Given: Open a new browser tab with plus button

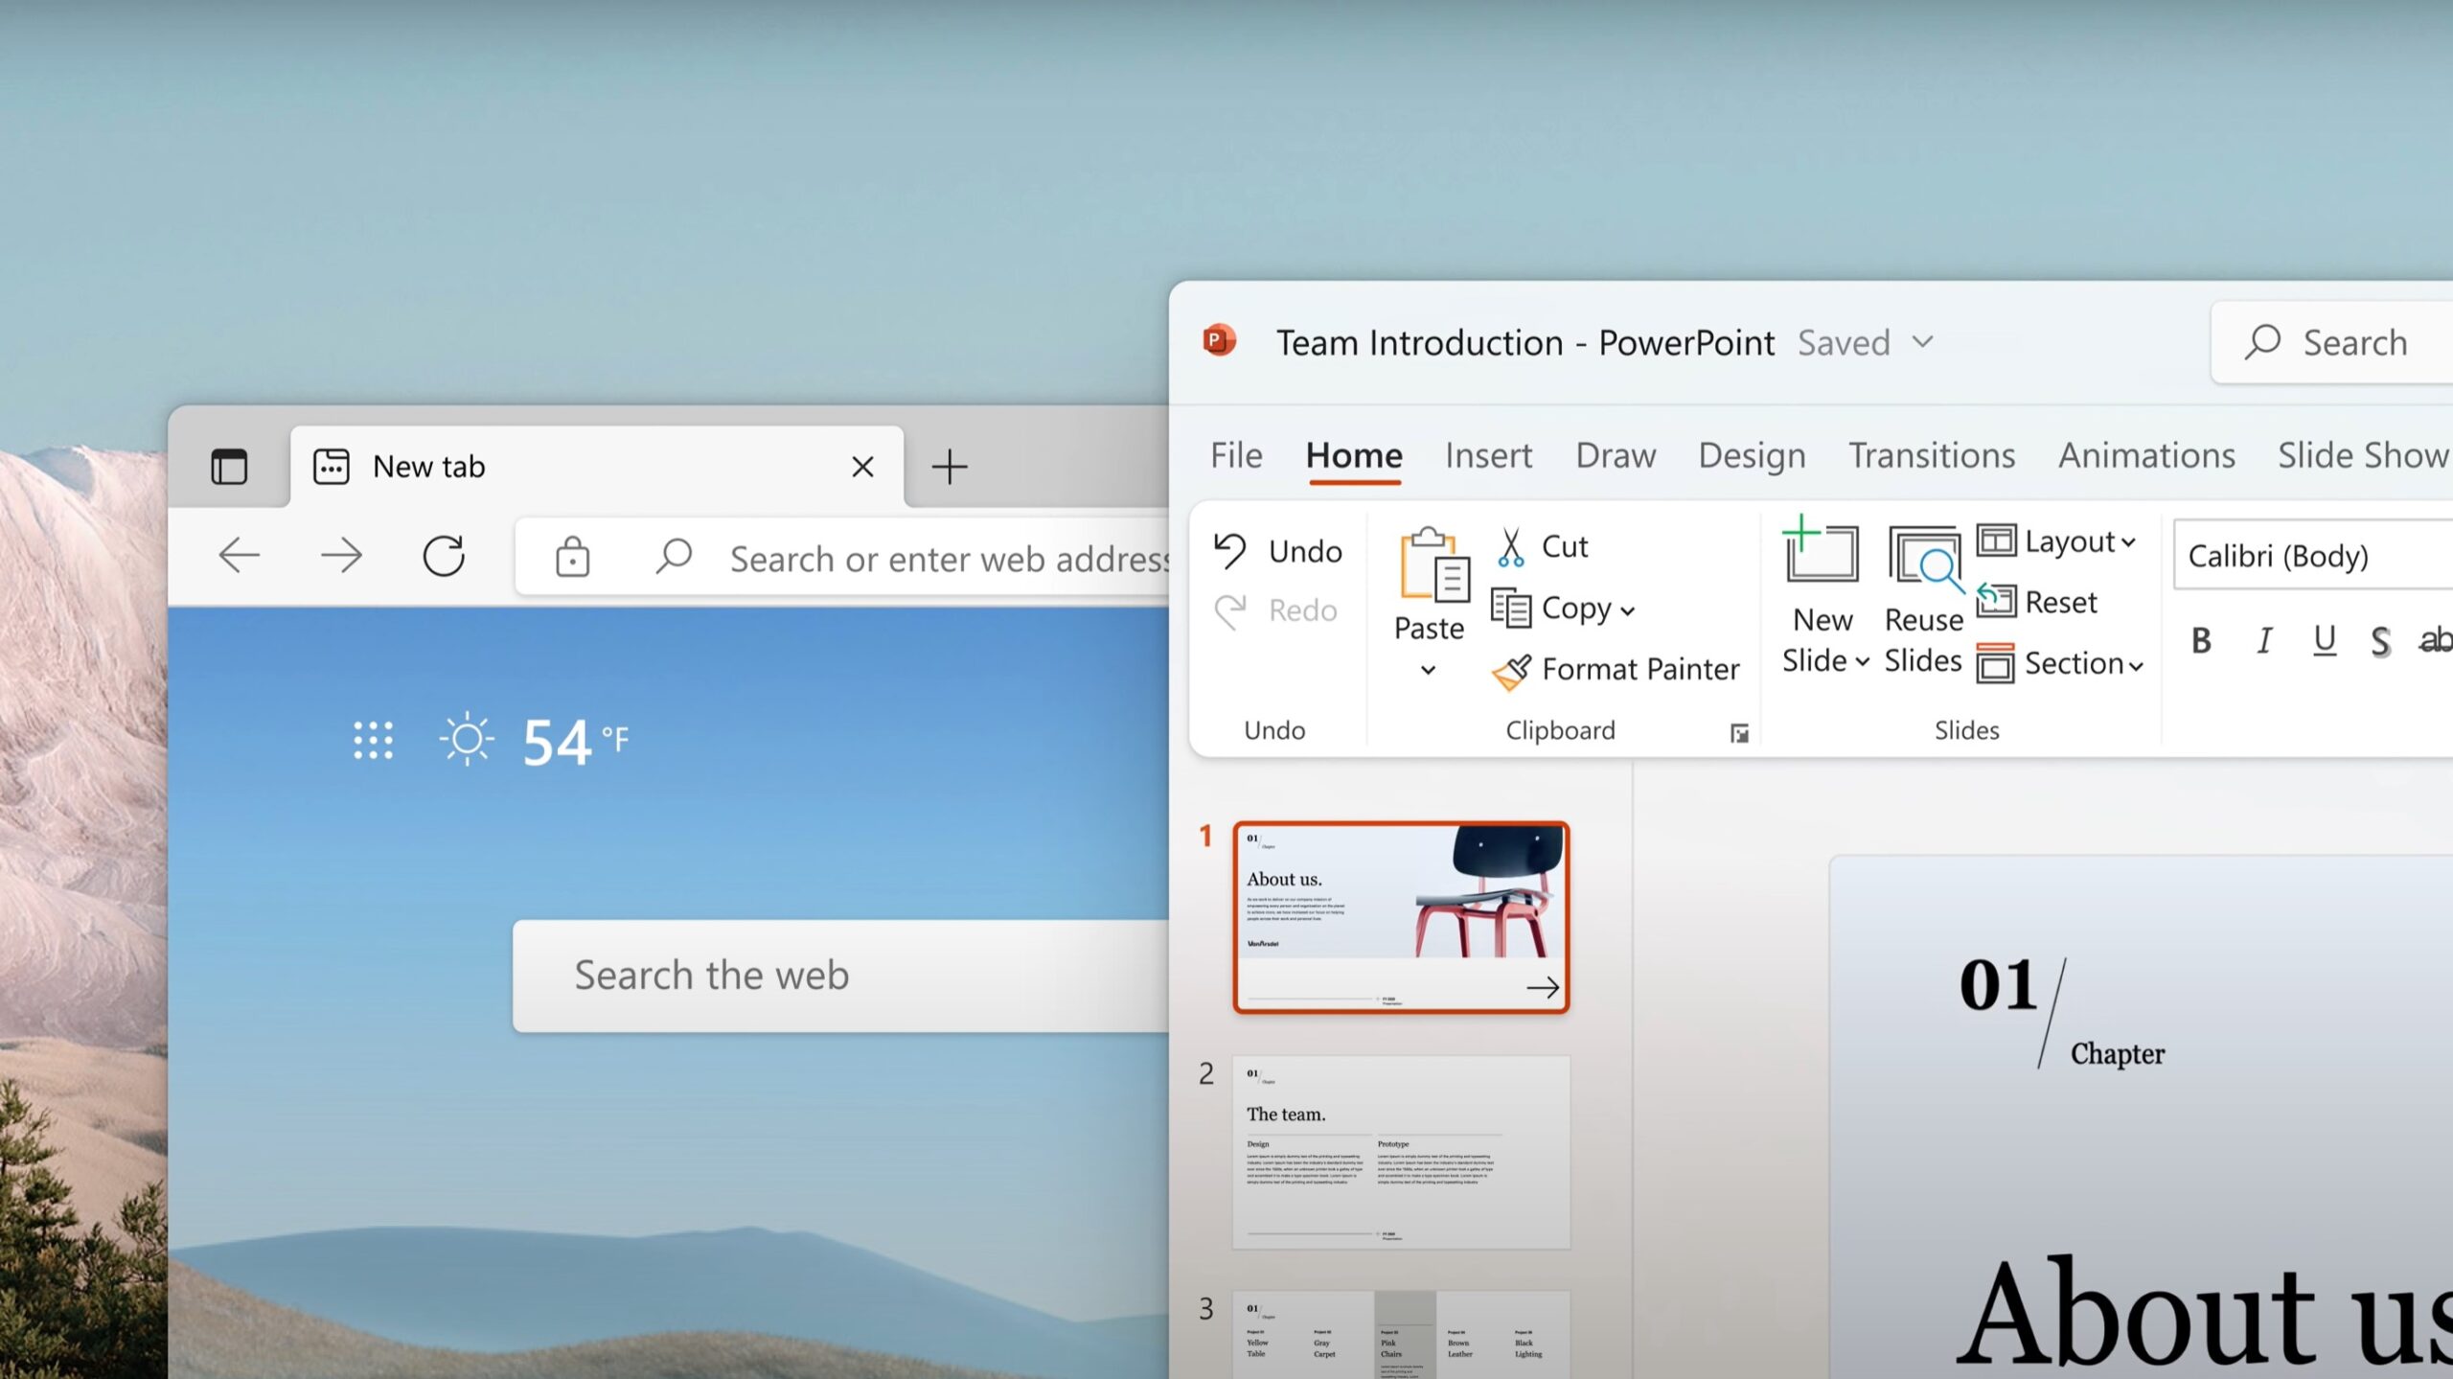Looking at the screenshot, I should [949, 467].
